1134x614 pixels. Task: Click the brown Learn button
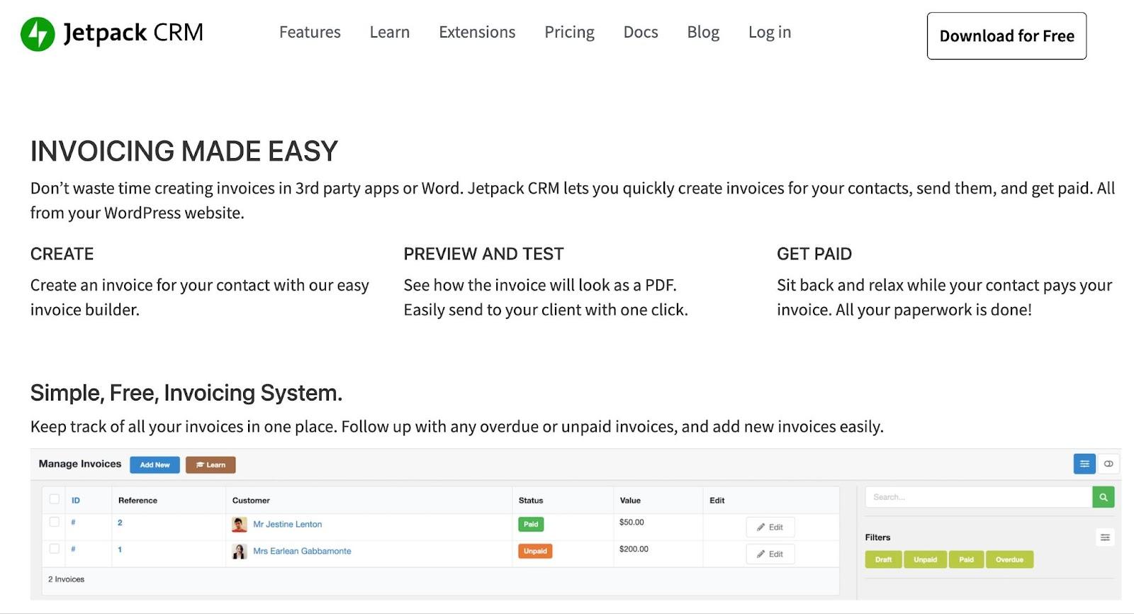(210, 465)
